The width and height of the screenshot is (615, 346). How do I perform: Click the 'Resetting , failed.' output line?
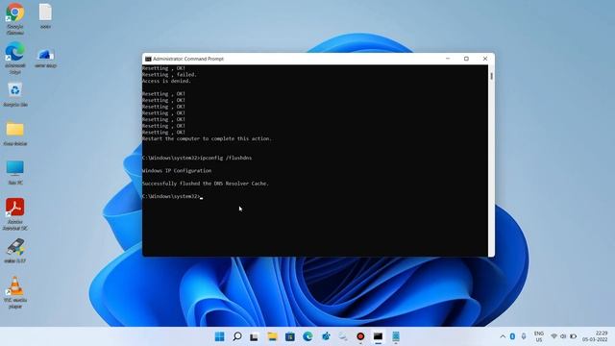click(169, 75)
